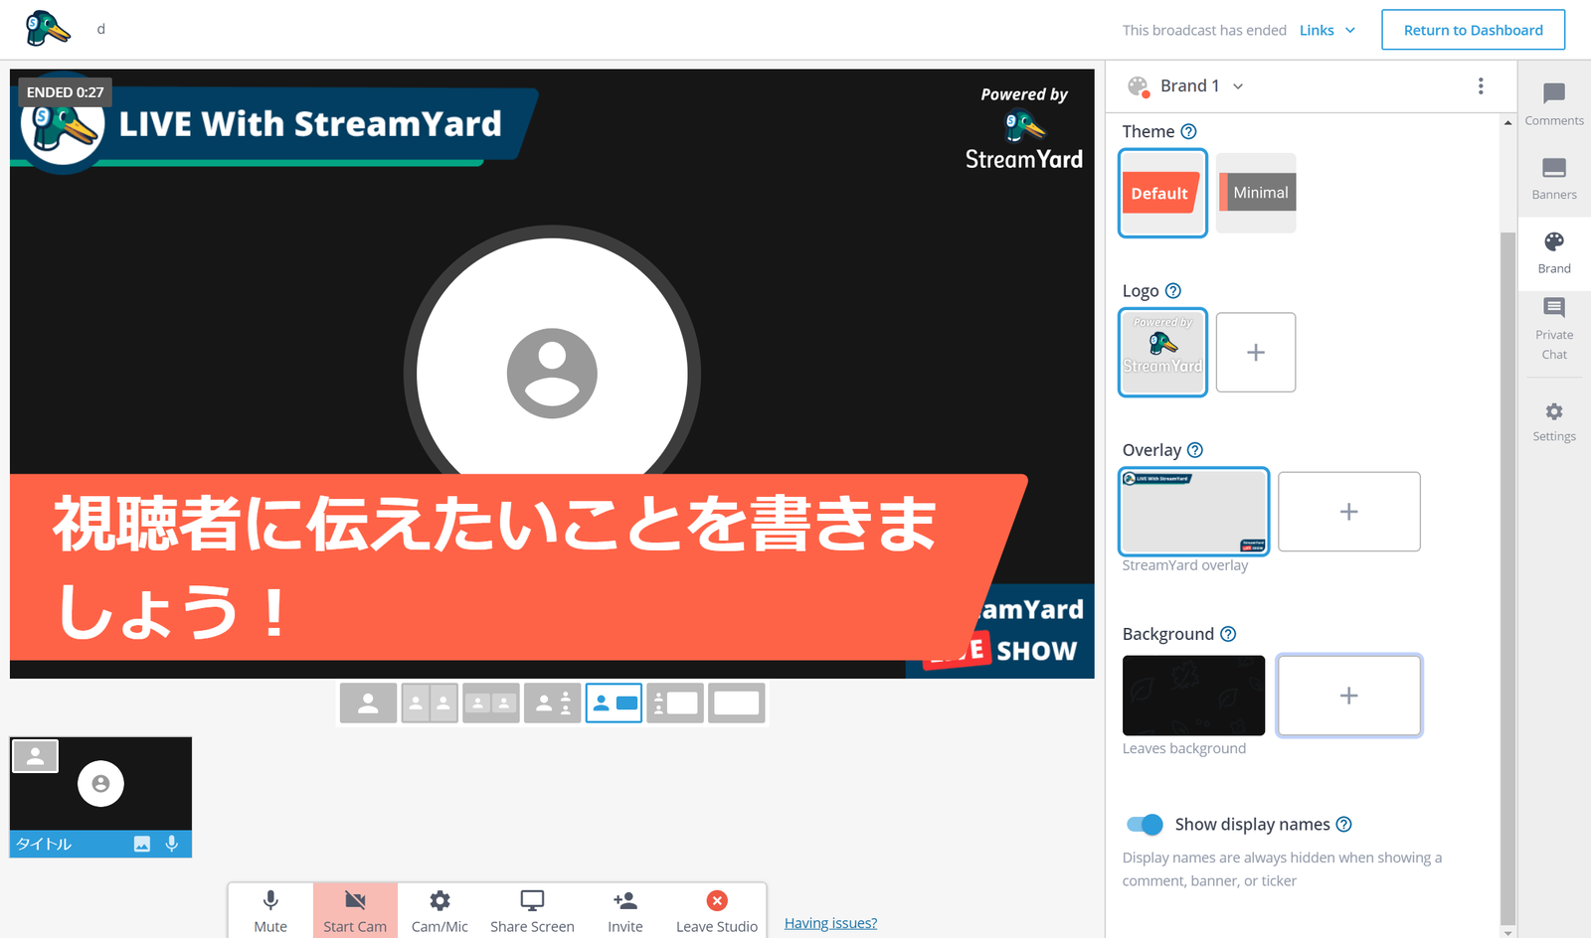
Task: Click the scroll-up arrow in the brand panel
Action: pos(1507,122)
